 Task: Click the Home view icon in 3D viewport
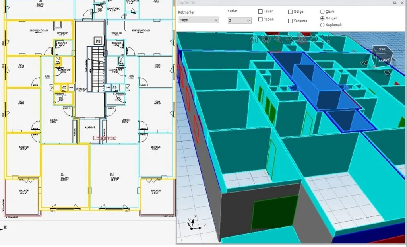[254, 39]
